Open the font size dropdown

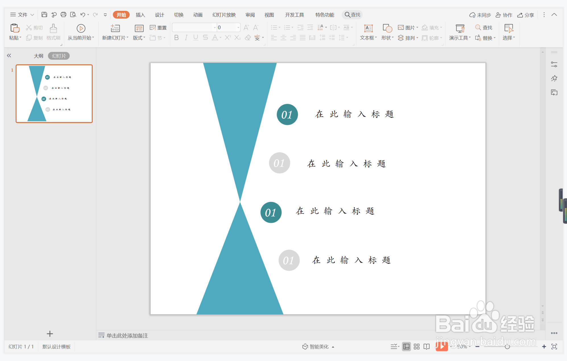[x=238, y=28]
